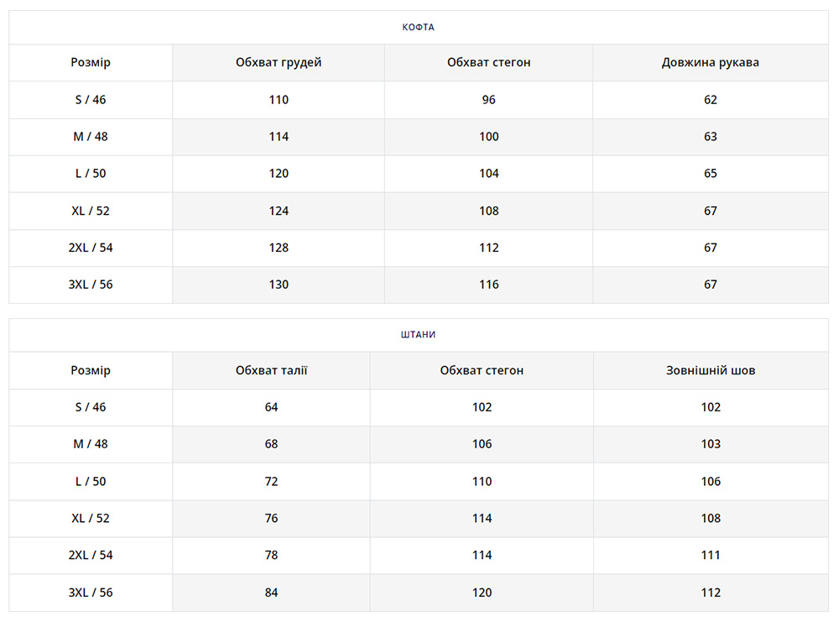The image size is (839, 622).
Task: Select 3XL / 56 row in ШТАНИ table
Action: click(91, 593)
